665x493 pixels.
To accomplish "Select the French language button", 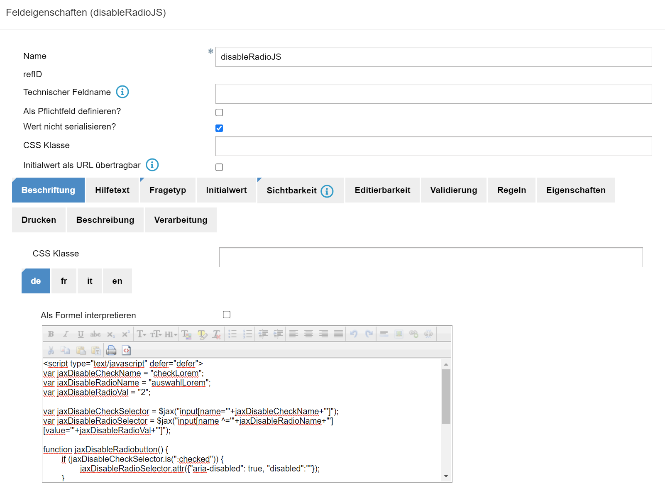I will (64, 281).
